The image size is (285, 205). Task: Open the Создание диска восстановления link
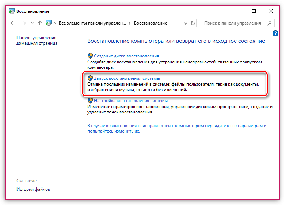[x=126, y=56]
